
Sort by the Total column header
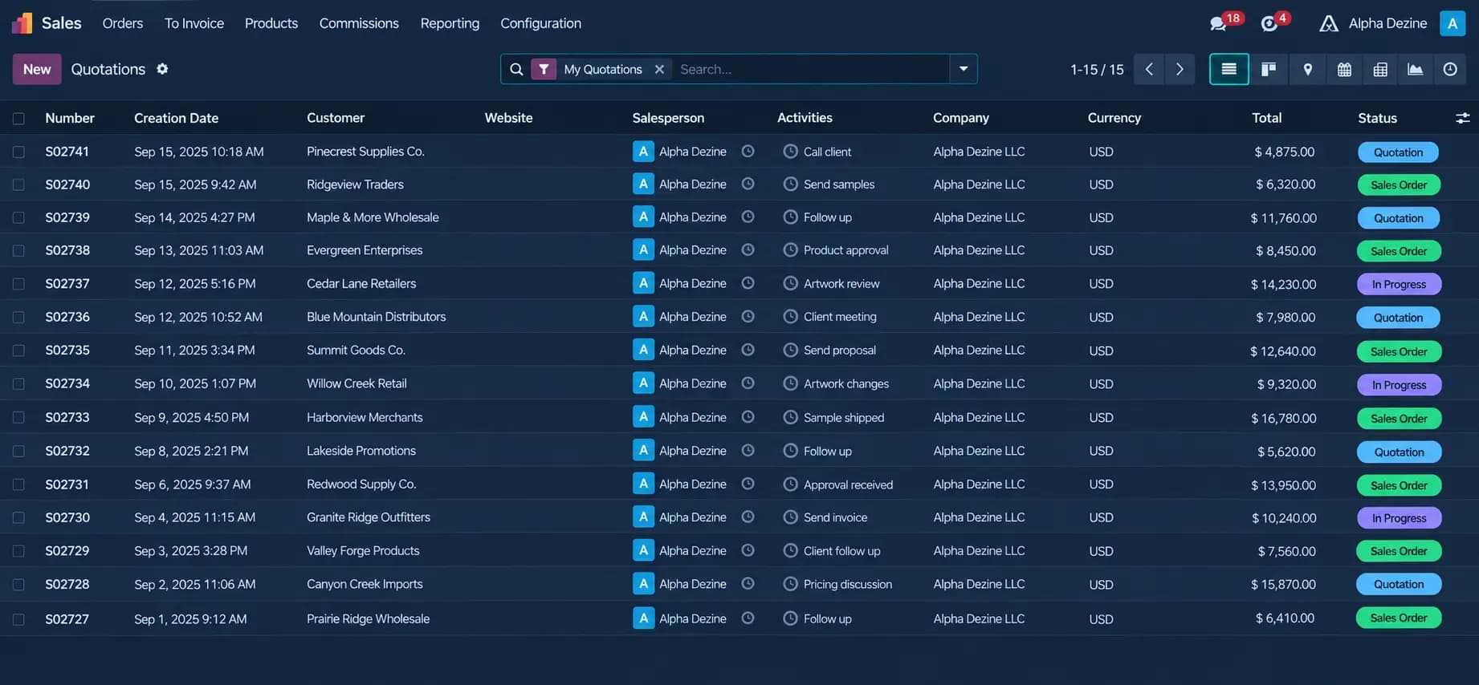coord(1266,118)
